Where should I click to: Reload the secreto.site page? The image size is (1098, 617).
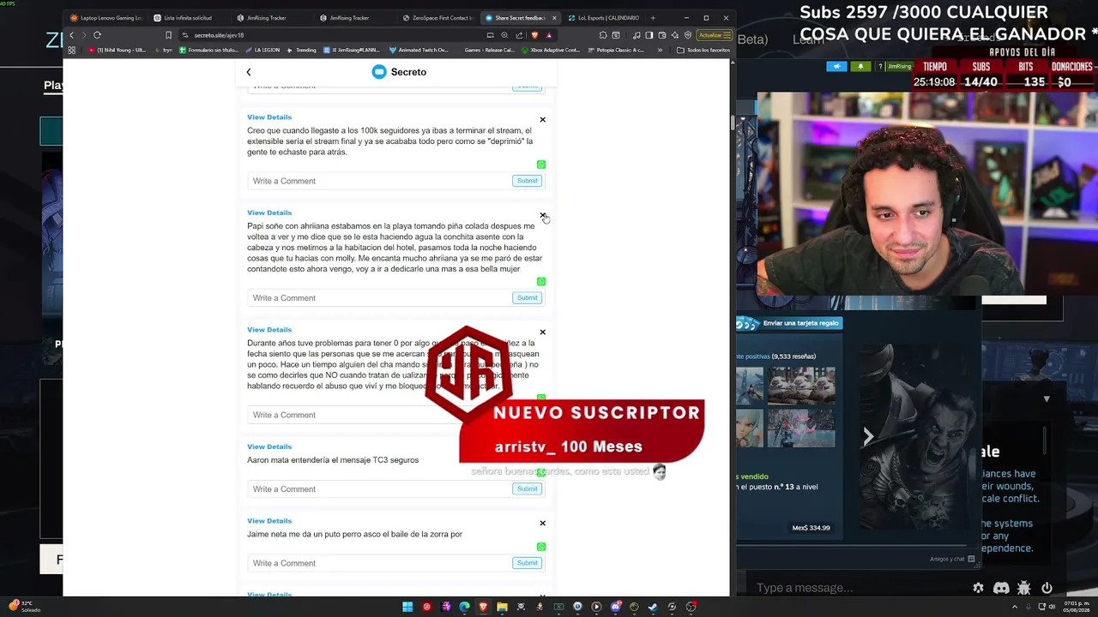(97, 35)
